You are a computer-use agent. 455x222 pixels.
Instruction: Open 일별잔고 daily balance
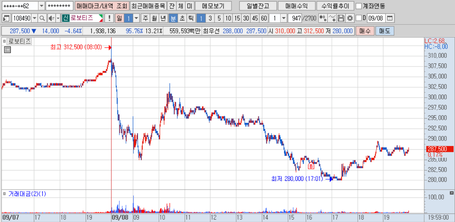pos(258,6)
